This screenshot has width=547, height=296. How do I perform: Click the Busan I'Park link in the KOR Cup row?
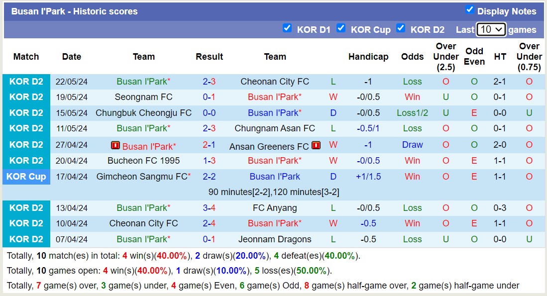pos(275,176)
